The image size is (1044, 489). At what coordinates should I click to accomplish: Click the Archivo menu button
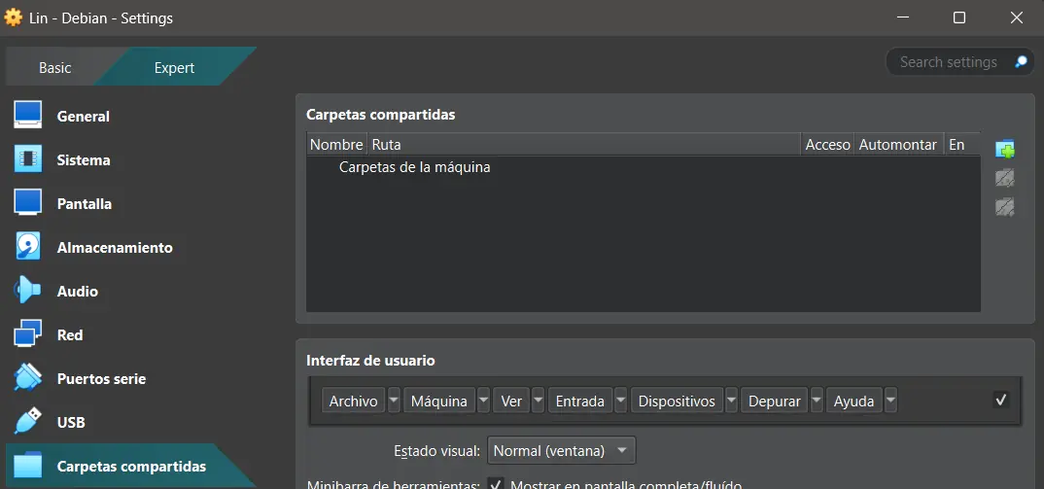pyautogui.click(x=354, y=402)
